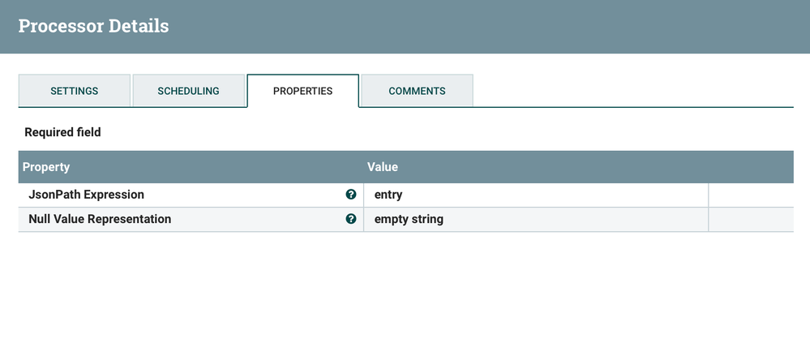Viewport: 810px width, 339px height.
Task: Show help for Null Value Representation
Action: coord(351,219)
